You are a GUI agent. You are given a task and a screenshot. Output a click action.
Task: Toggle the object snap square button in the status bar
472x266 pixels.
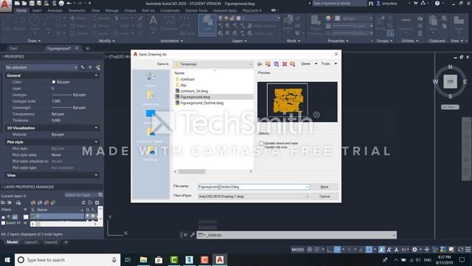point(369,250)
